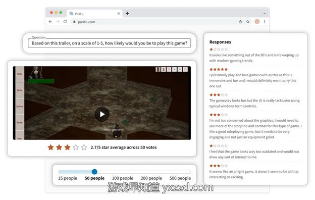The width and height of the screenshot is (315, 200).
Task: Open the browser three-dot menu
Action: tap(265, 22)
